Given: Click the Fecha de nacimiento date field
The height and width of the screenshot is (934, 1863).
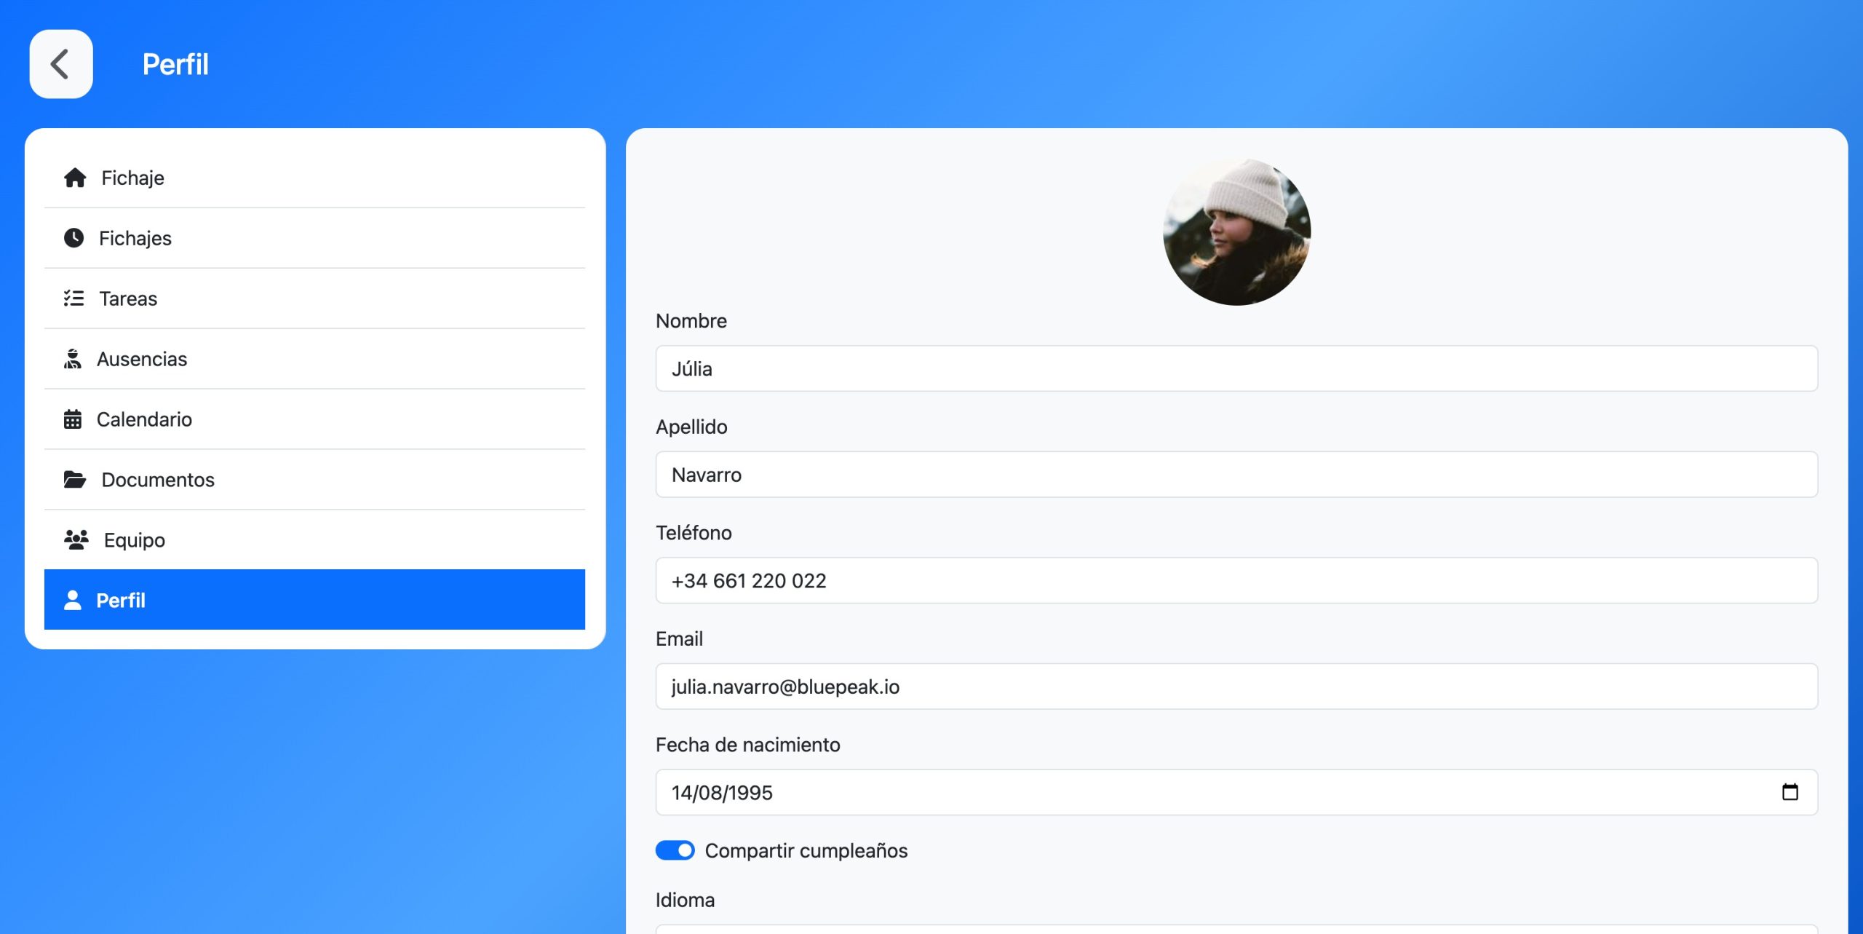Looking at the screenshot, I should [1236, 792].
